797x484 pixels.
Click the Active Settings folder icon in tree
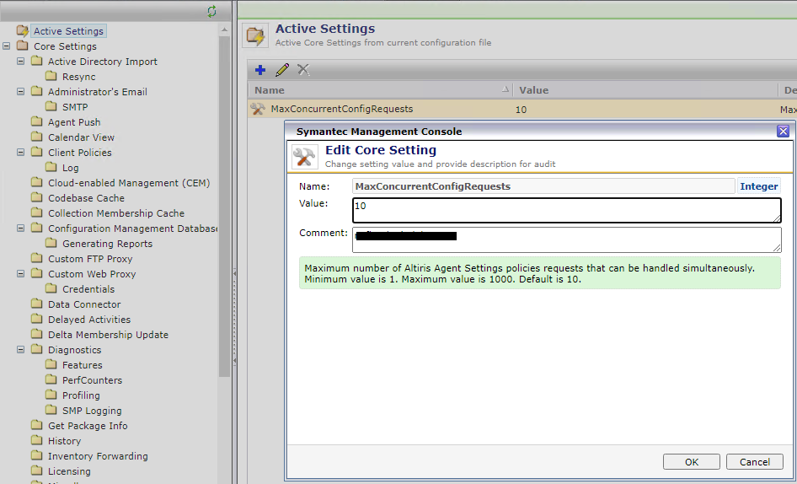(22, 31)
